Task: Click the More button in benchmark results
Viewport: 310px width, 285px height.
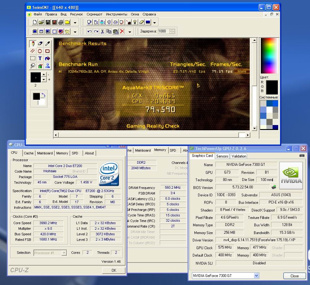Action: 242,71
